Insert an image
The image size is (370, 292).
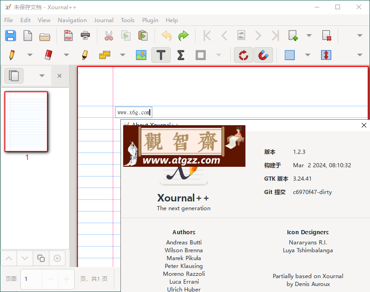point(141,55)
